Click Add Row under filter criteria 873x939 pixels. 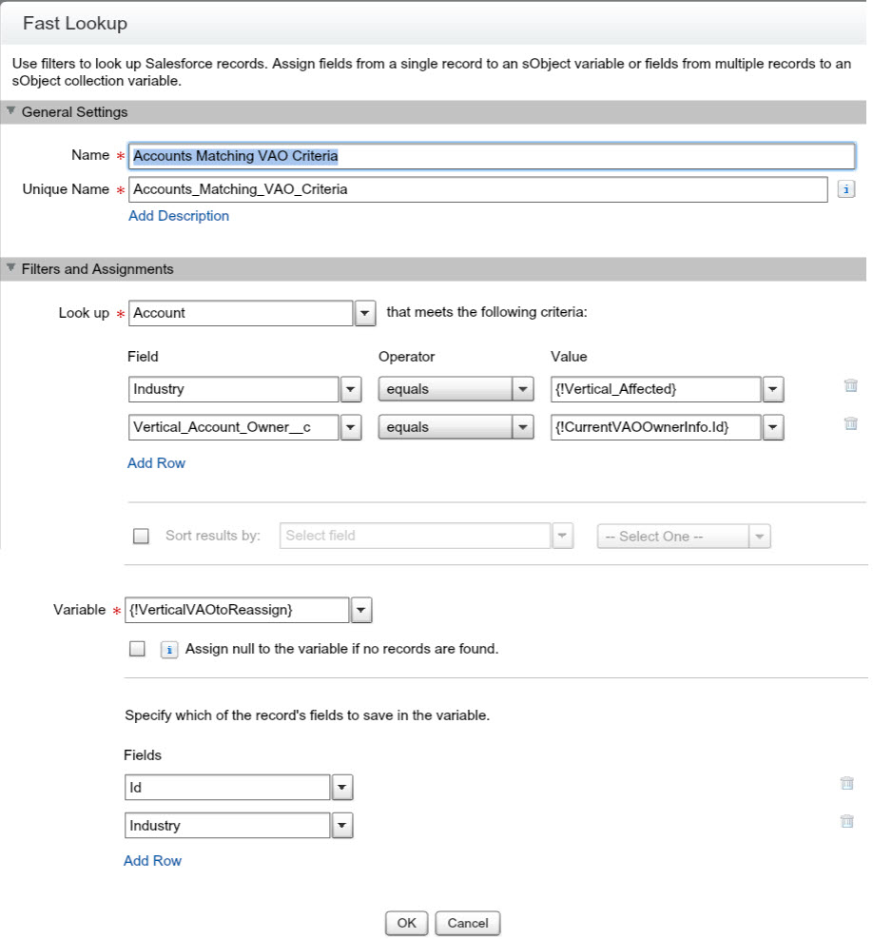156,463
